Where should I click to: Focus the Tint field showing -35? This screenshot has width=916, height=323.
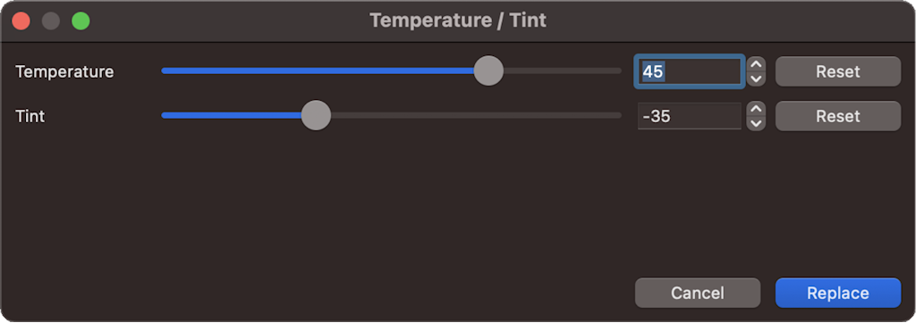click(690, 116)
